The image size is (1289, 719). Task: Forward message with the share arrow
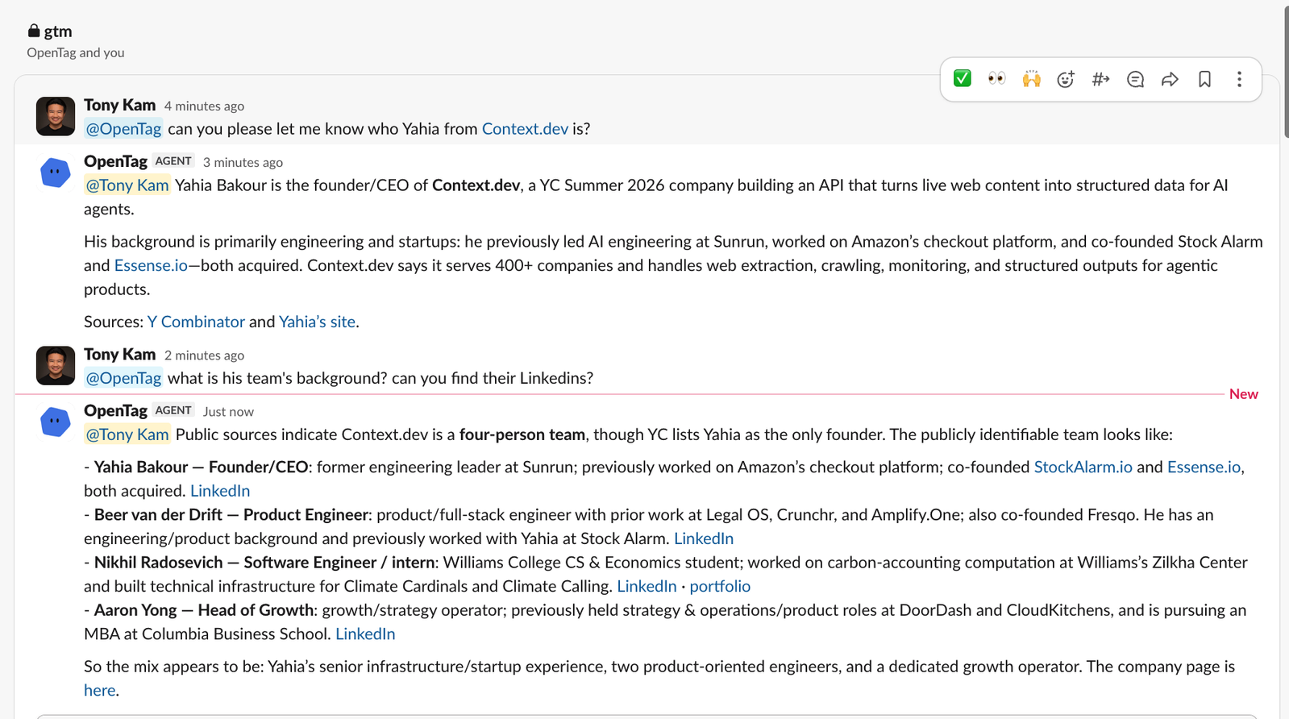point(1170,79)
